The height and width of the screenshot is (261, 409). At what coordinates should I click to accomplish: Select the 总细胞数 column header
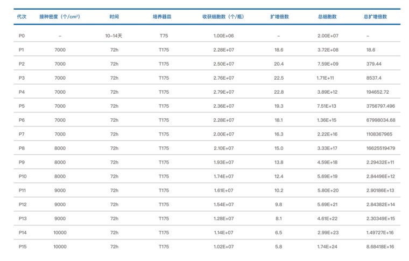(x=327, y=17)
